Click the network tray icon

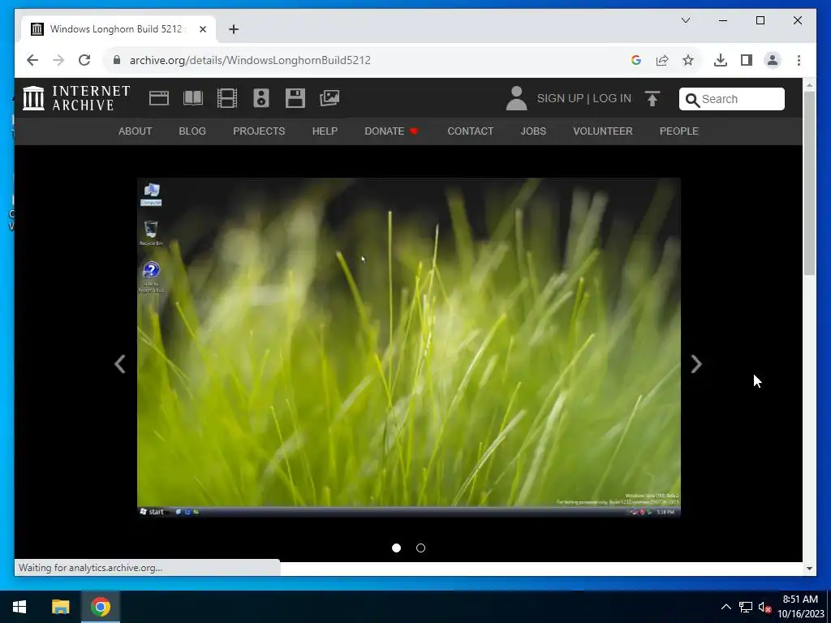[x=746, y=607]
